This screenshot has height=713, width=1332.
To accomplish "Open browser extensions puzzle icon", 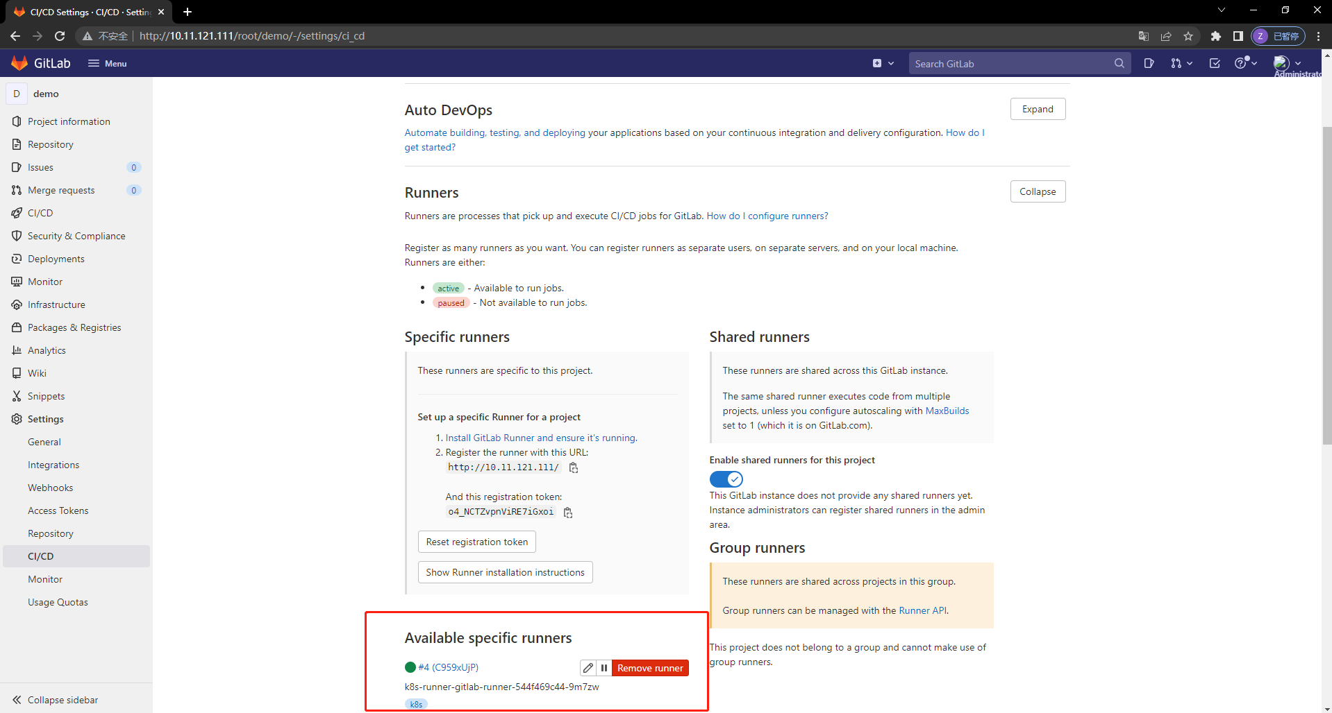I will (x=1215, y=36).
